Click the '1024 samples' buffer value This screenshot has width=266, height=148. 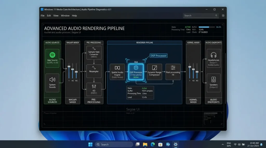147,91
